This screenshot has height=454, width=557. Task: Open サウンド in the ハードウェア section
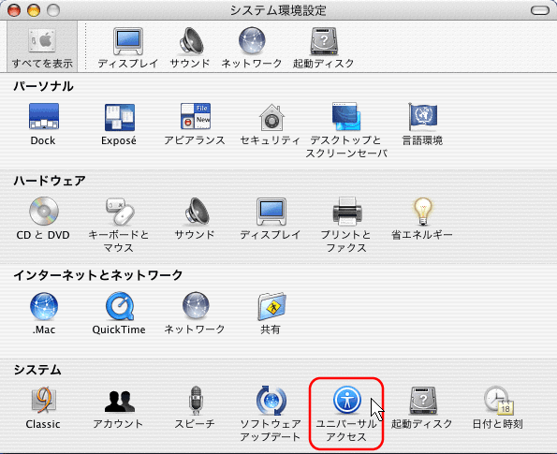point(196,212)
